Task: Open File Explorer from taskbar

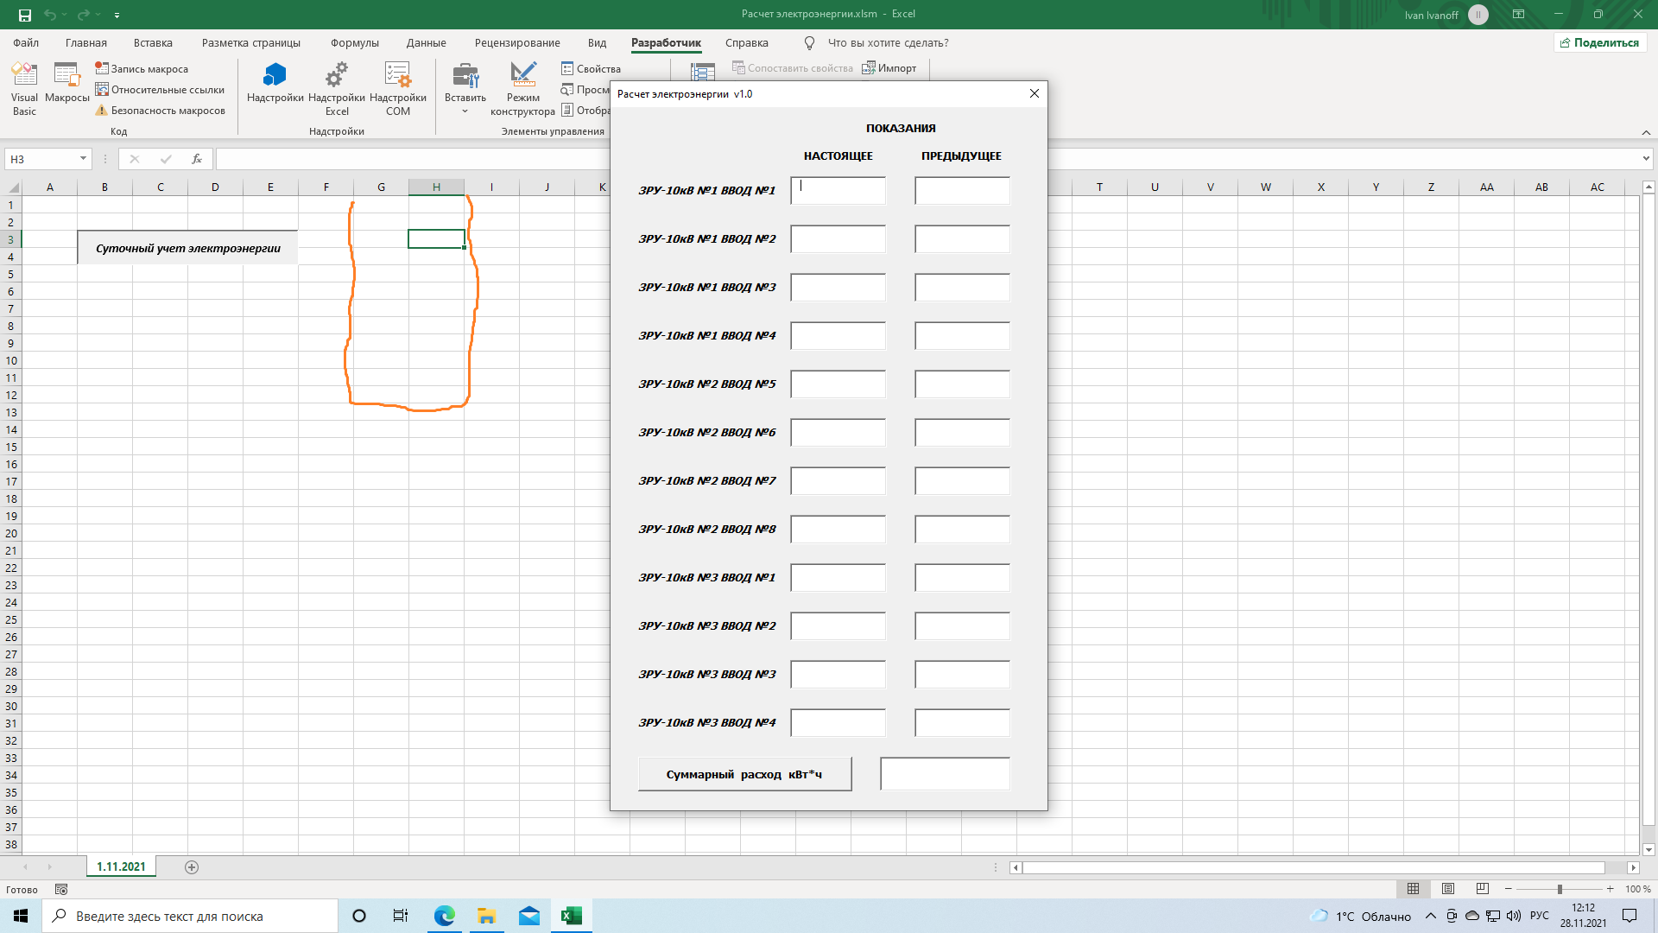Action: pyautogui.click(x=487, y=916)
